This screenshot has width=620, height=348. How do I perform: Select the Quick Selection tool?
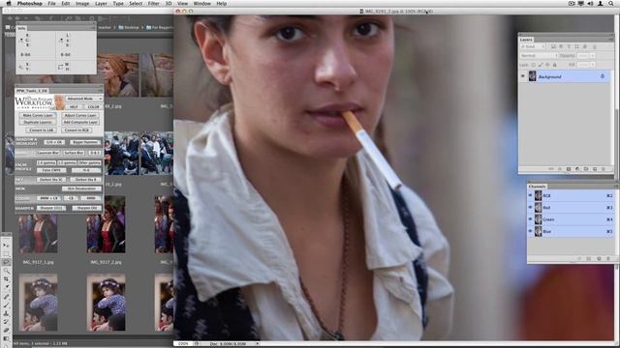pos(6,271)
